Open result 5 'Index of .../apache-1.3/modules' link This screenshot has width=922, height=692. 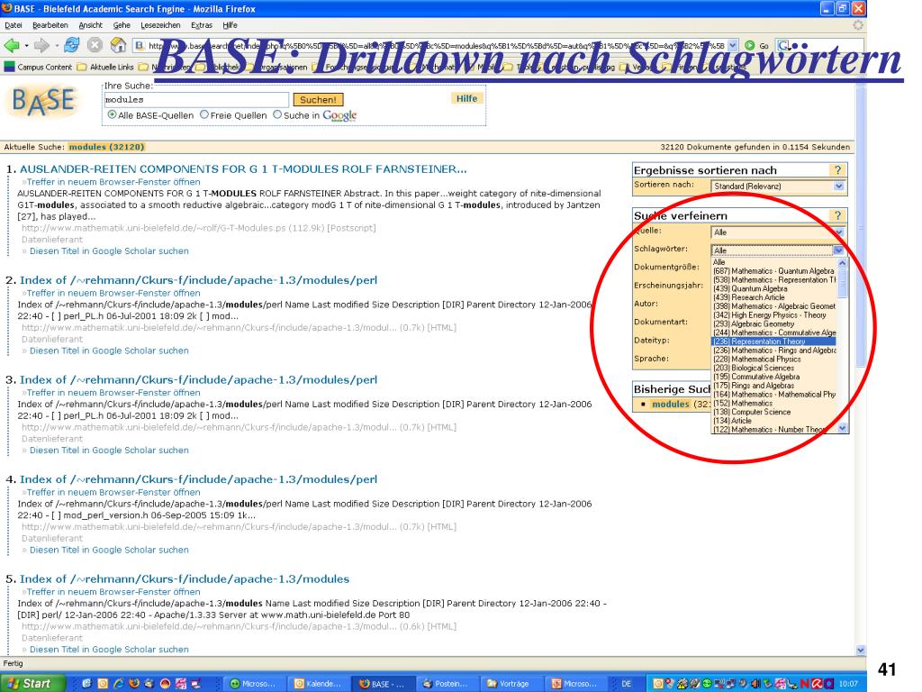tap(185, 579)
